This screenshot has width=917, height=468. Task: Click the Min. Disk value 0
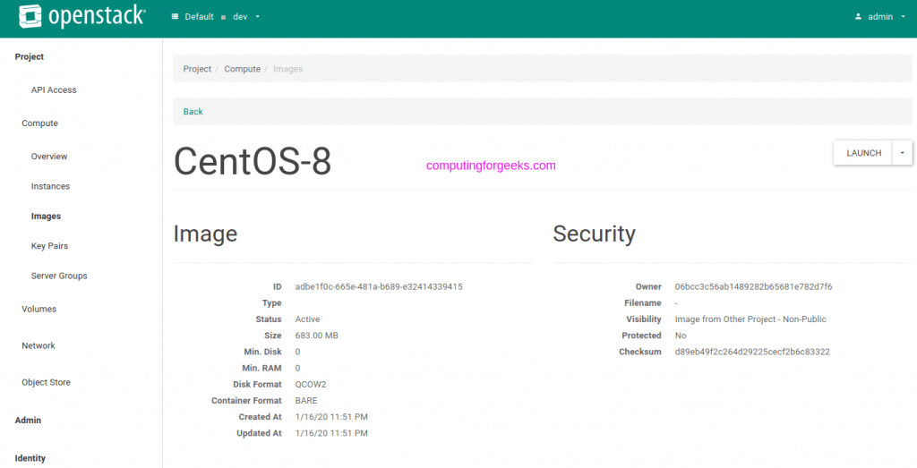point(297,353)
